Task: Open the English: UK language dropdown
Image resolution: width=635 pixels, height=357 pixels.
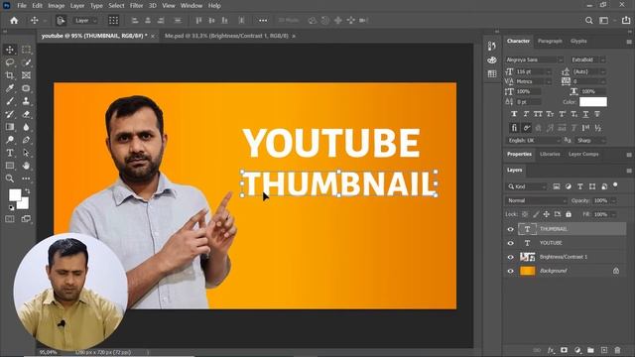Action: click(x=534, y=141)
